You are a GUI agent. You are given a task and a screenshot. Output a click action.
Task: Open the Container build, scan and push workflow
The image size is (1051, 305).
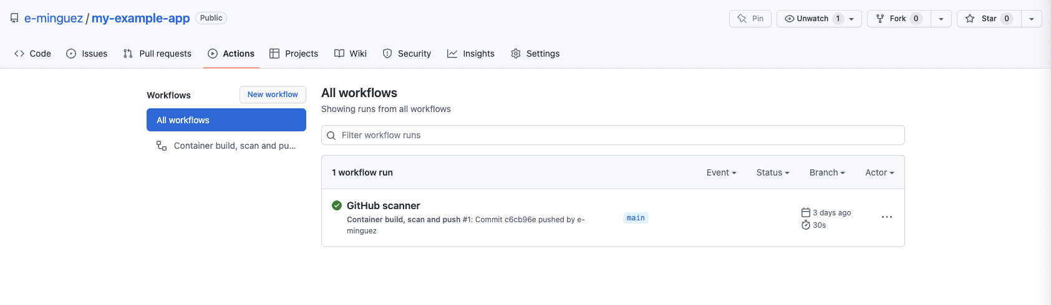pyautogui.click(x=226, y=146)
